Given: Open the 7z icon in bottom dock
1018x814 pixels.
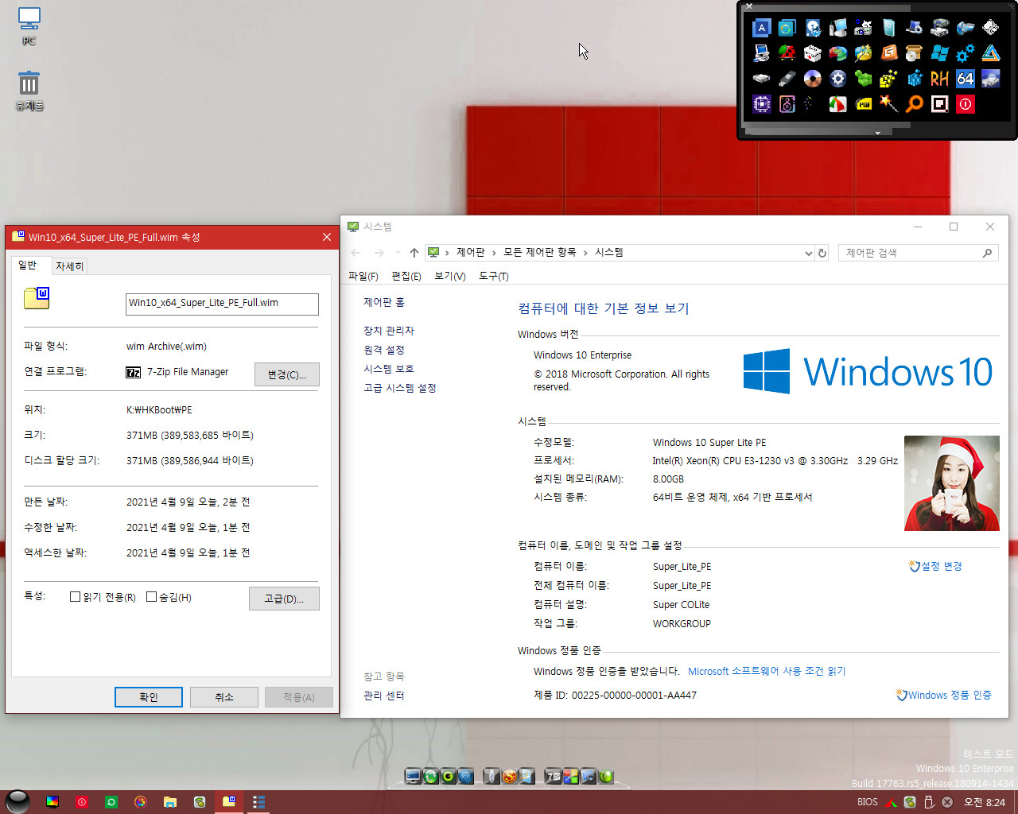Looking at the screenshot, I should (x=553, y=777).
